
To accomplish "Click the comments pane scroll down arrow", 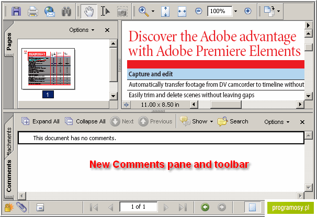I will (308, 188).
